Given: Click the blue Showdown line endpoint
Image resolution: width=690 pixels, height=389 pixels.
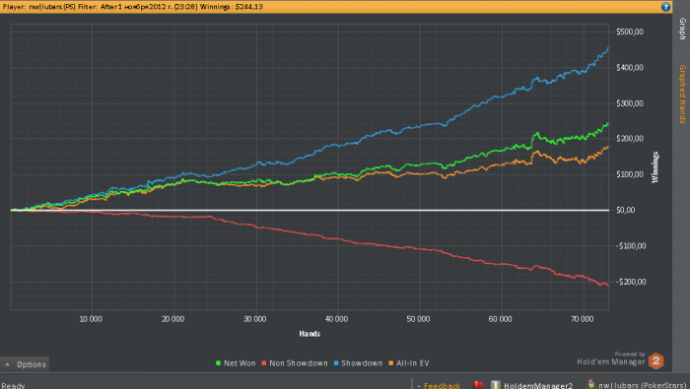Looking at the screenshot, I should (608, 48).
